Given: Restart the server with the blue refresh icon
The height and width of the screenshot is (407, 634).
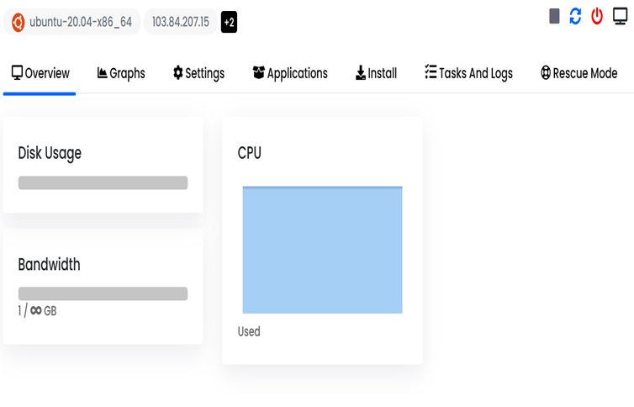Looking at the screenshot, I should [575, 16].
